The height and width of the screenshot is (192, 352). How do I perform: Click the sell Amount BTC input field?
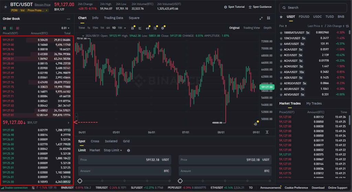point(225,171)
